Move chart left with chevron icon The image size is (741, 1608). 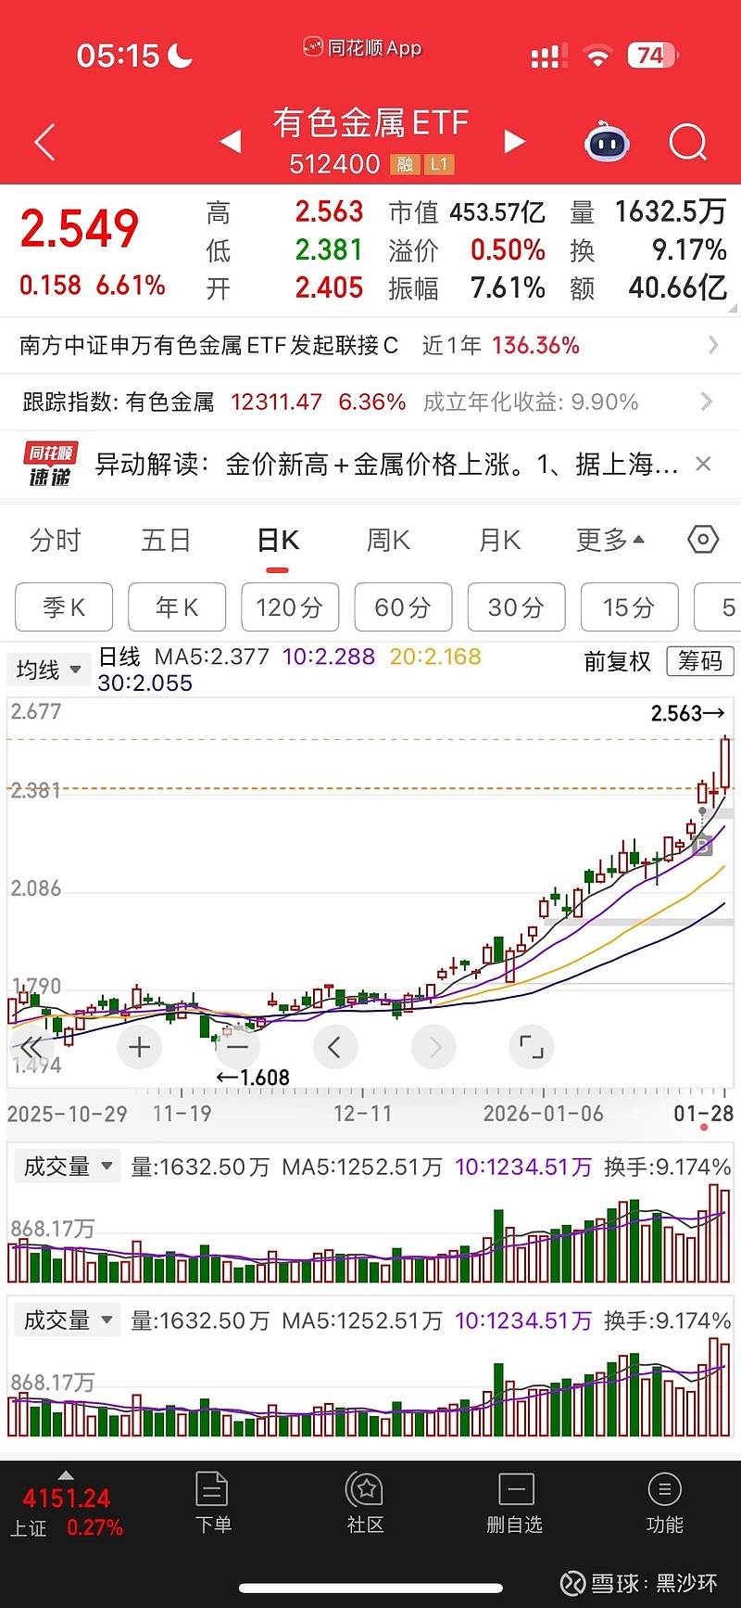pos(335,1048)
